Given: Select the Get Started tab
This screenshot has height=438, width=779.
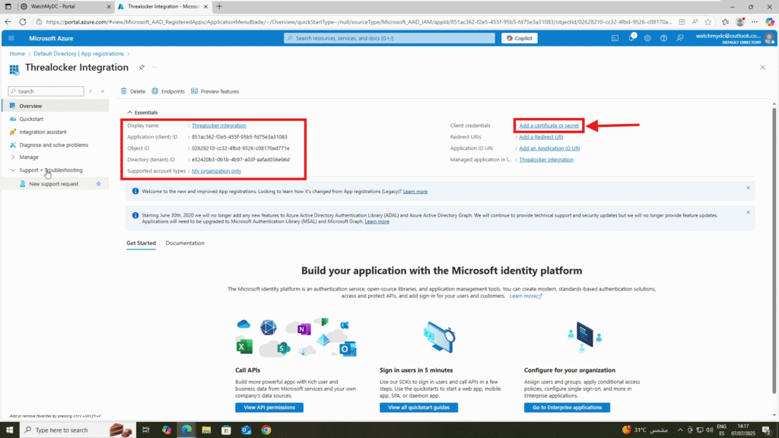Looking at the screenshot, I should [141, 243].
